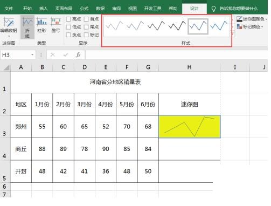Switch to the Data (数据) tab

pos(100,9)
